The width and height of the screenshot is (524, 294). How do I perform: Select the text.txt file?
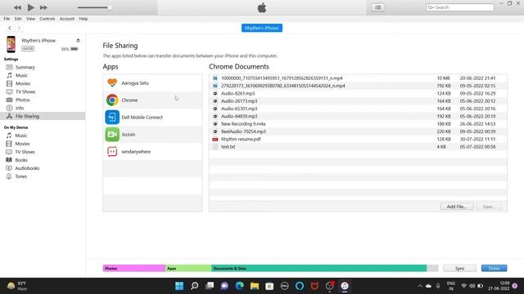[x=359, y=147]
